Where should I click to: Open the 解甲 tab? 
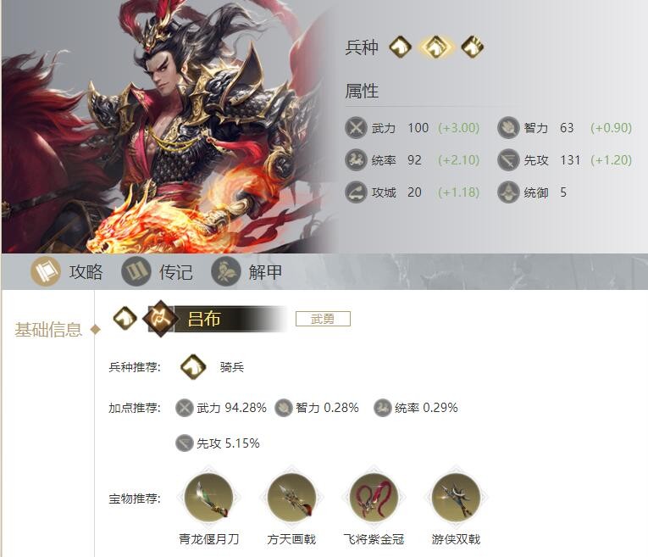(246, 271)
